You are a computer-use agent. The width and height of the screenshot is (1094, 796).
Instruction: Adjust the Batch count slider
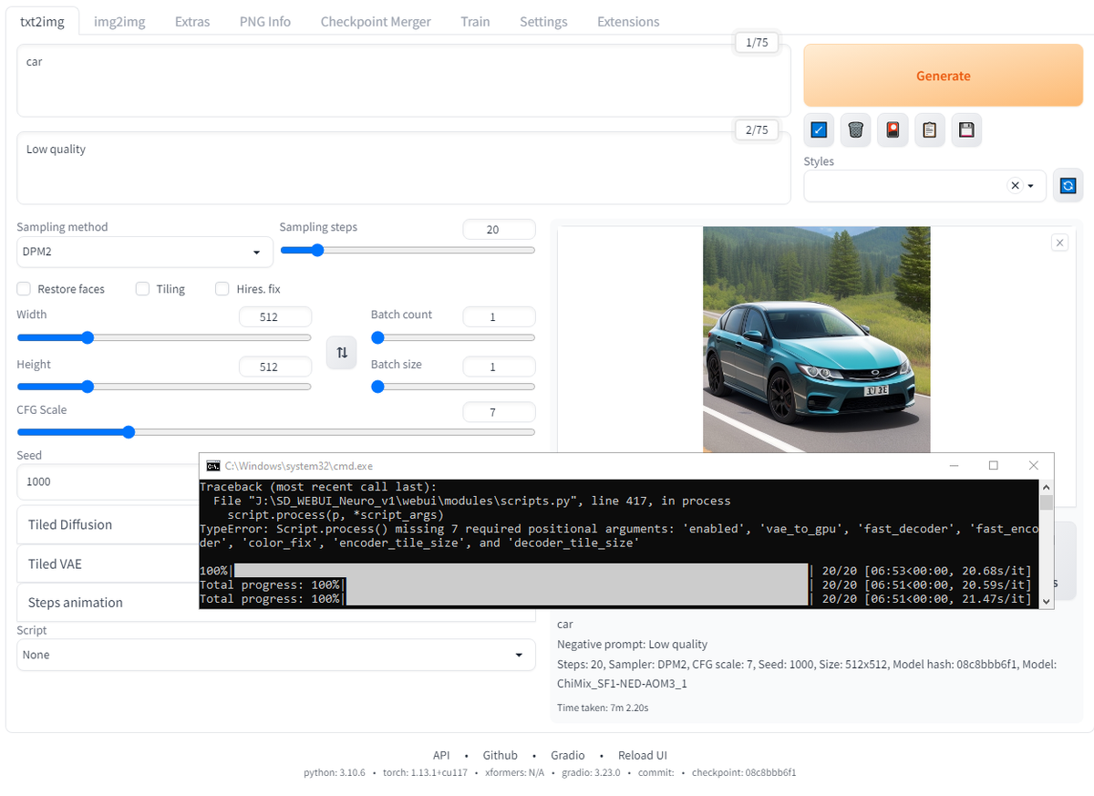click(x=453, y=337)
